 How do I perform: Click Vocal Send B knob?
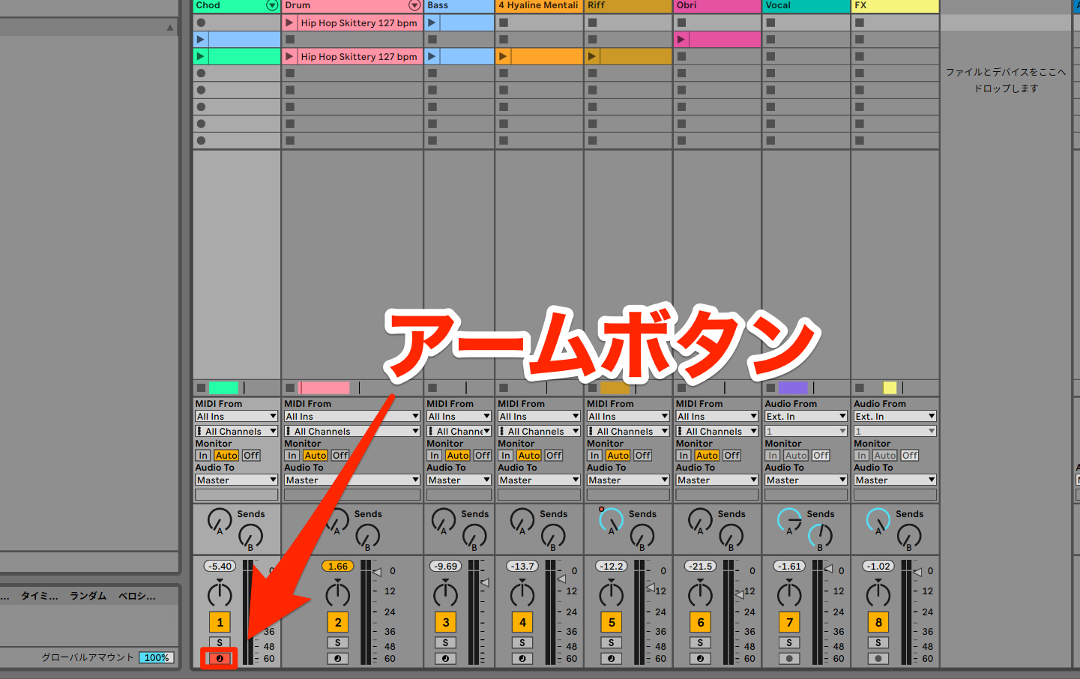(x=820, y=537)
